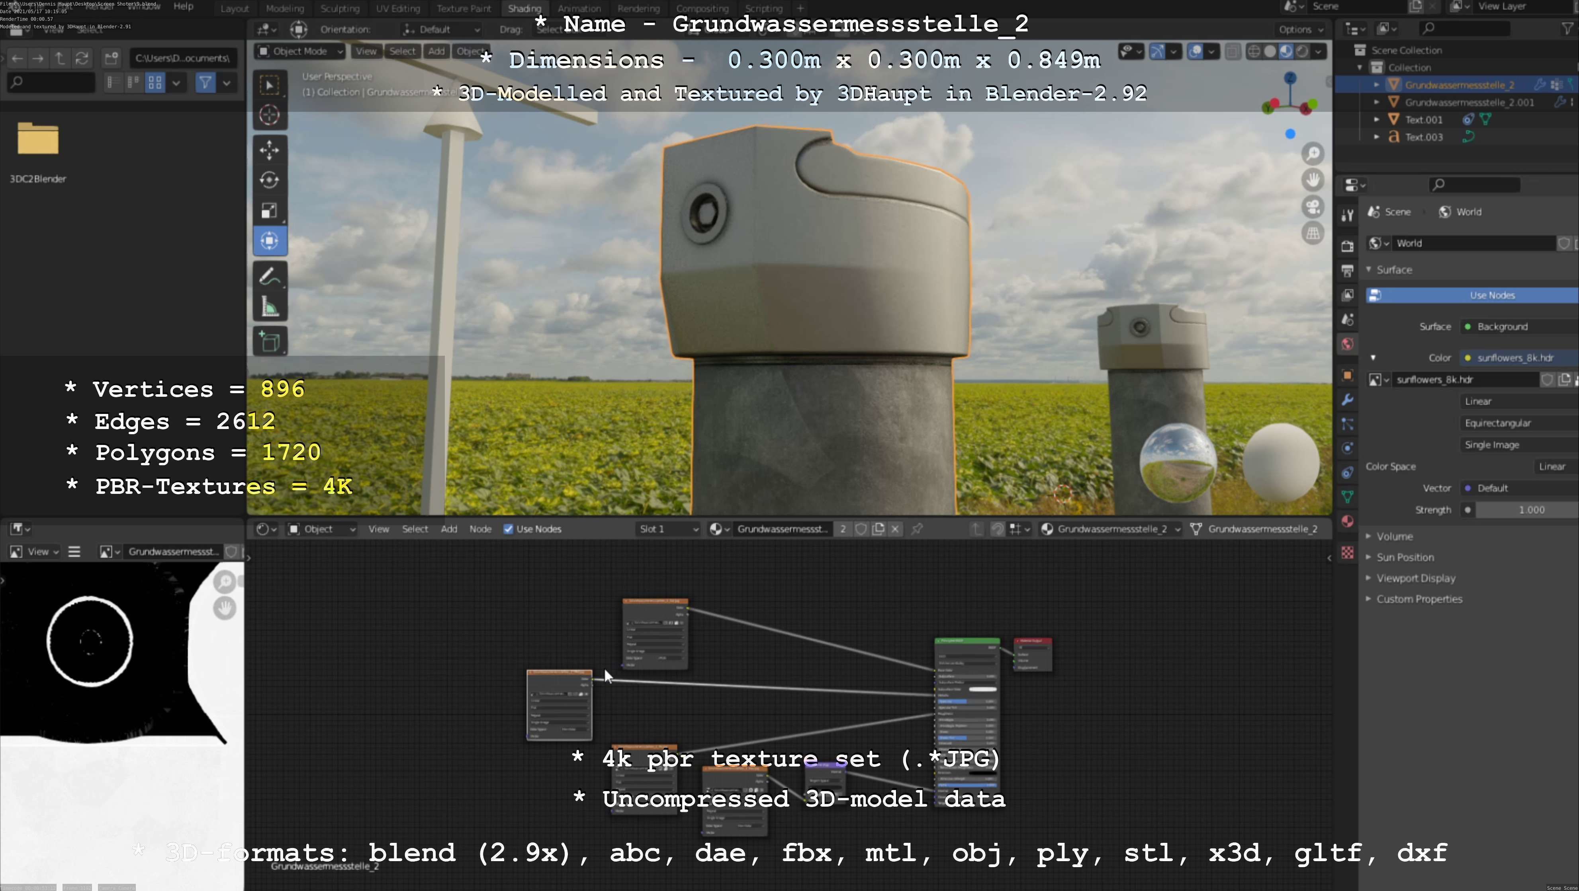1579x891 pixels.
Task: Click the Add Cube tool icon
Action: click(x=270, y=342)
